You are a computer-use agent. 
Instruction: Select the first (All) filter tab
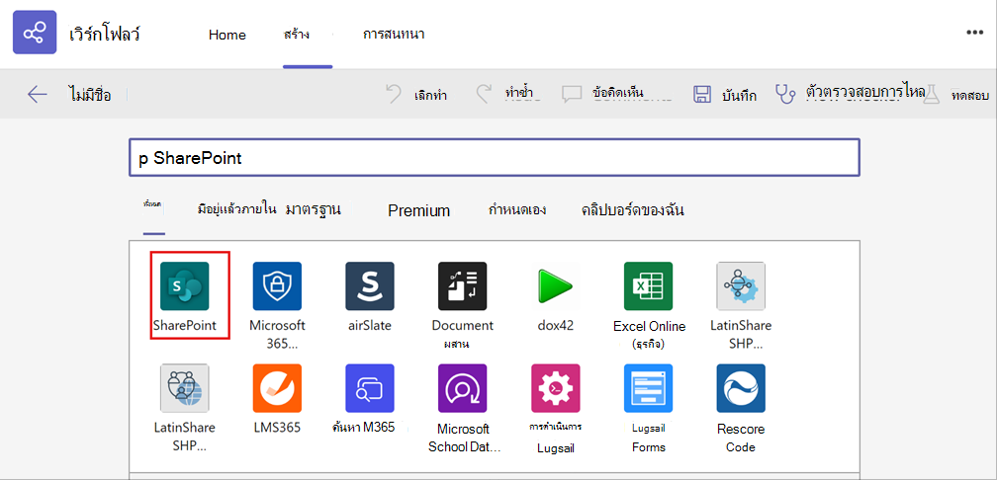[x=153, y=205]
